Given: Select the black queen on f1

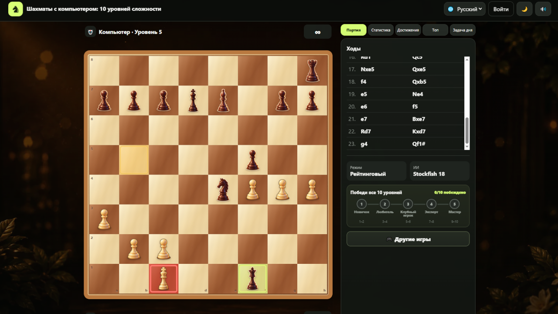Looking at the screenshot, I should 252,279.
